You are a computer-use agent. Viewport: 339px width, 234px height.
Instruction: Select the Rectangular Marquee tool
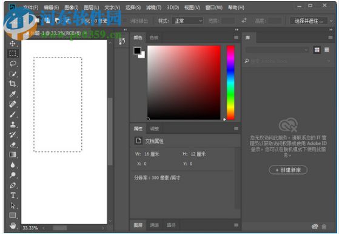click(13, 53)
